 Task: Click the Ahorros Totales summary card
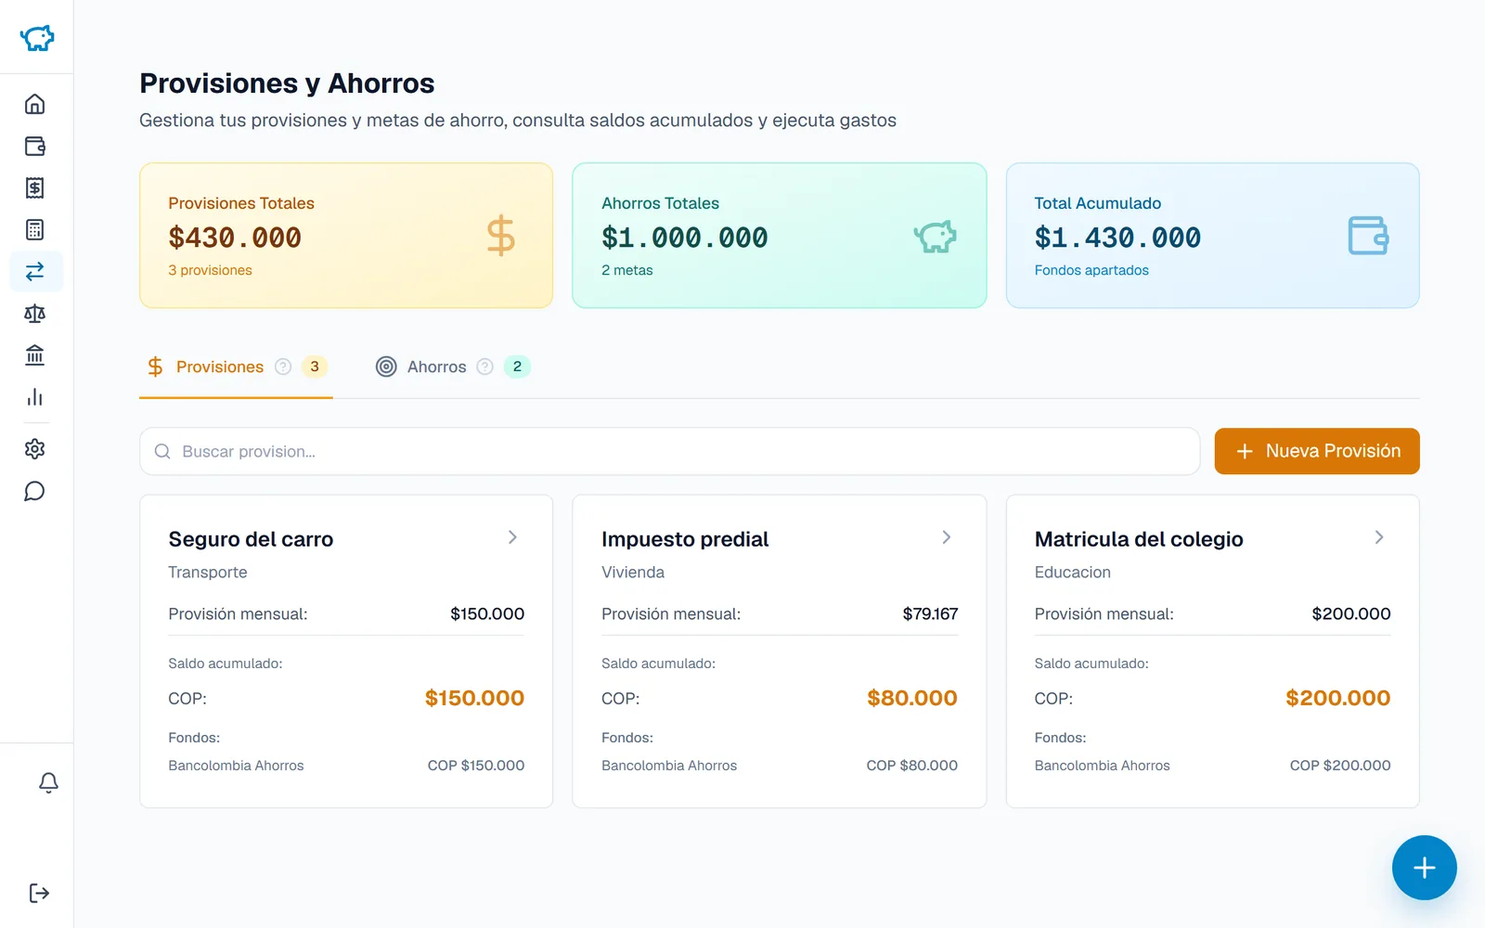coord(779,236)
